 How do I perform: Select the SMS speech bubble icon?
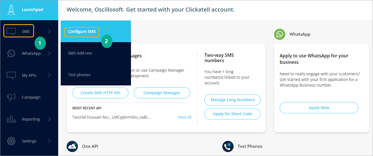(x=11, y=31)
